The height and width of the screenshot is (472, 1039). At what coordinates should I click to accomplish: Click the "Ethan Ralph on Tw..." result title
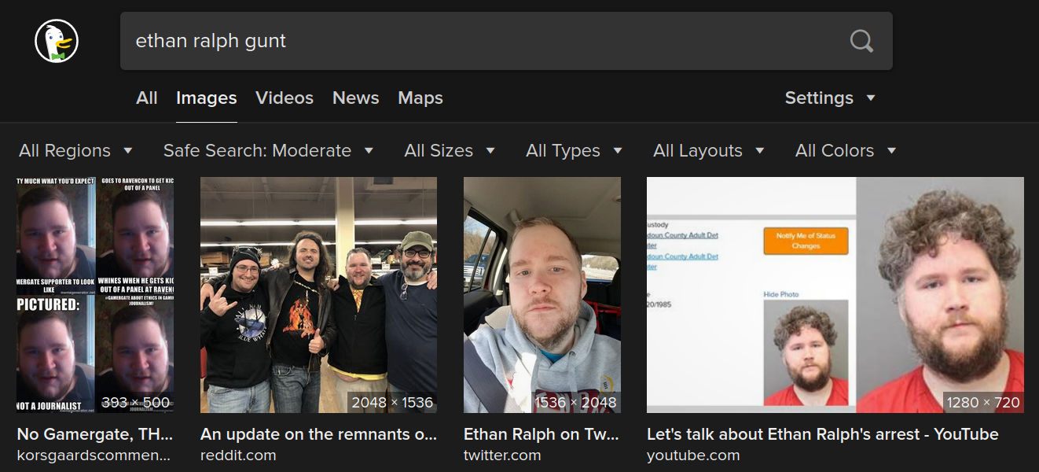click(x=542, y=434)
